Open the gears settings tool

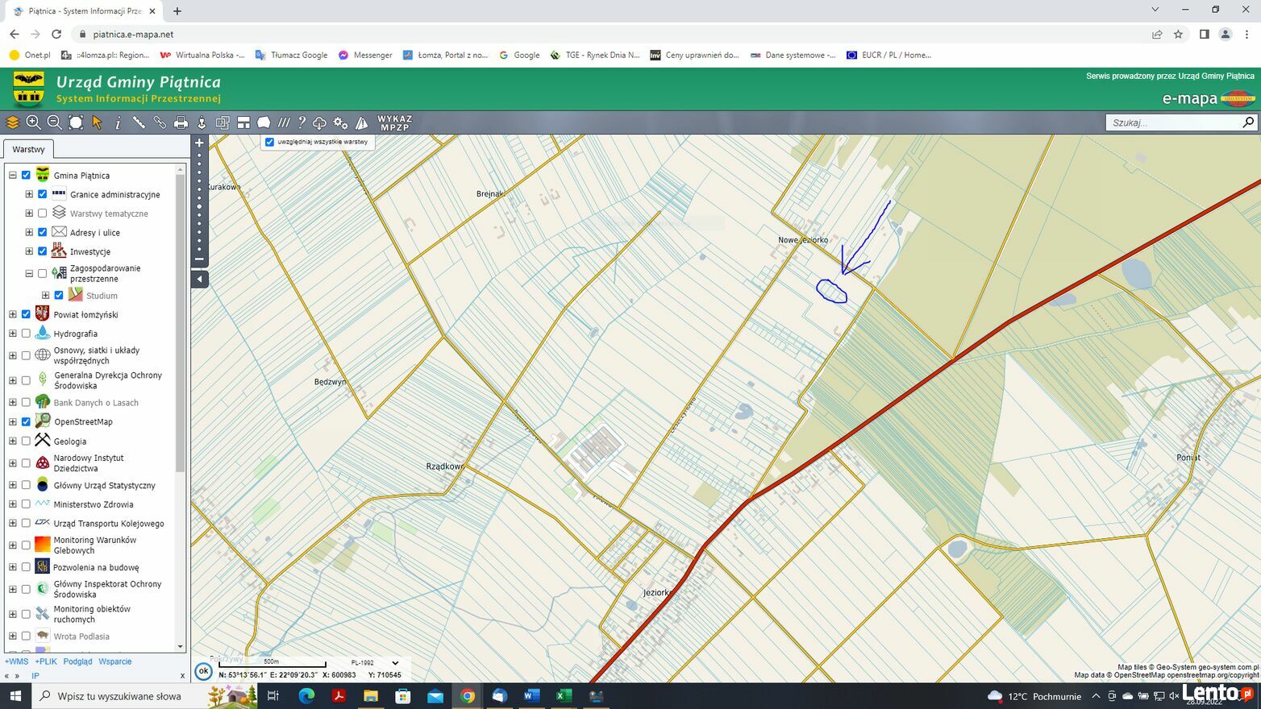(341, 122)
